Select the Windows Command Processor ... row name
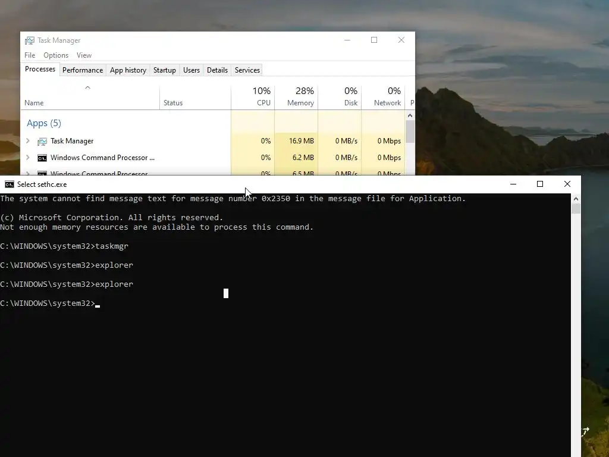 (x=102, y=157)
